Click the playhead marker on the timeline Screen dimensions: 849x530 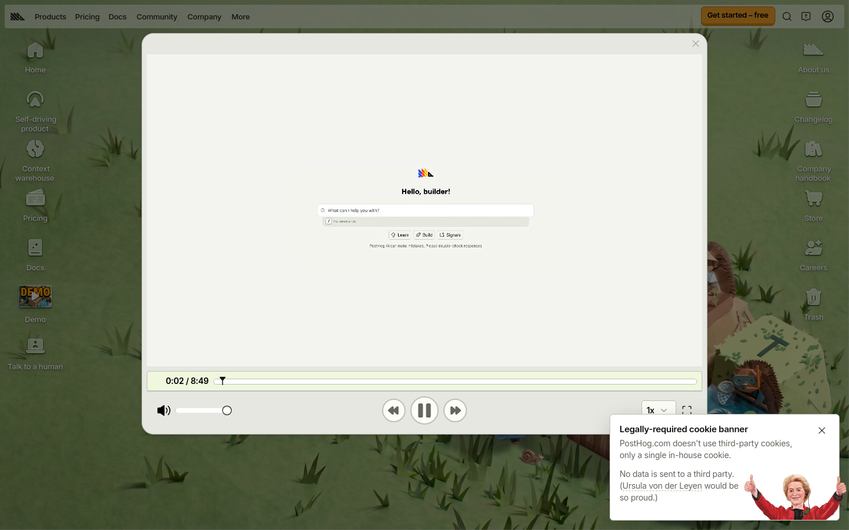click(222, 381)
